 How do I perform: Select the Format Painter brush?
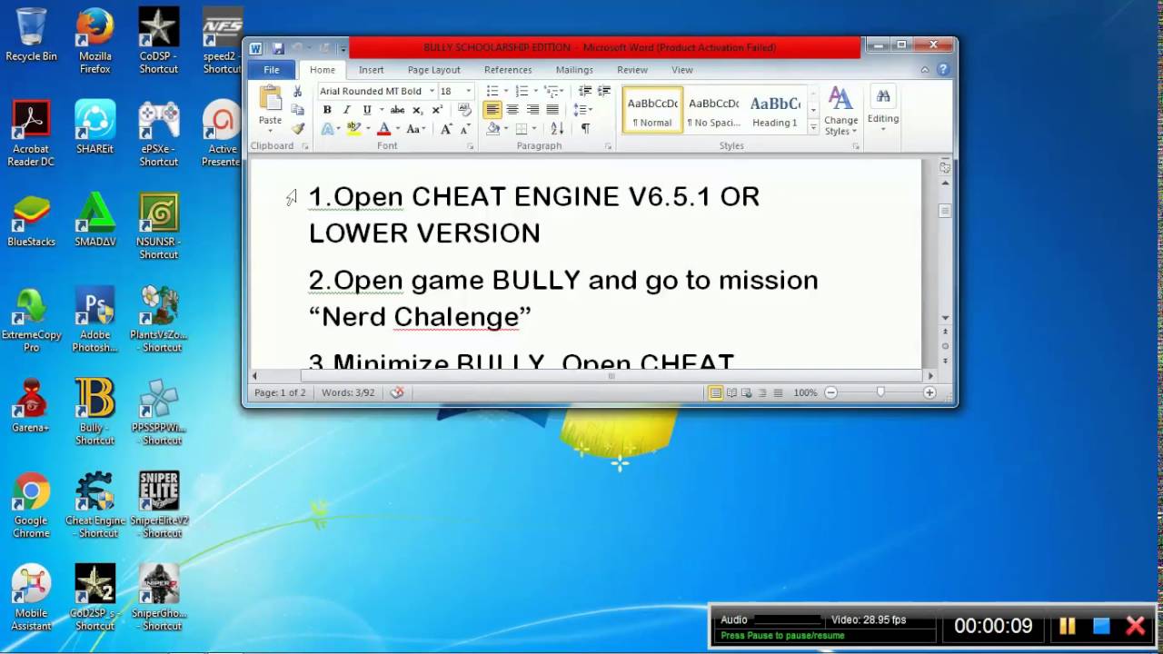pyautogui.click(x=297, y=128)
